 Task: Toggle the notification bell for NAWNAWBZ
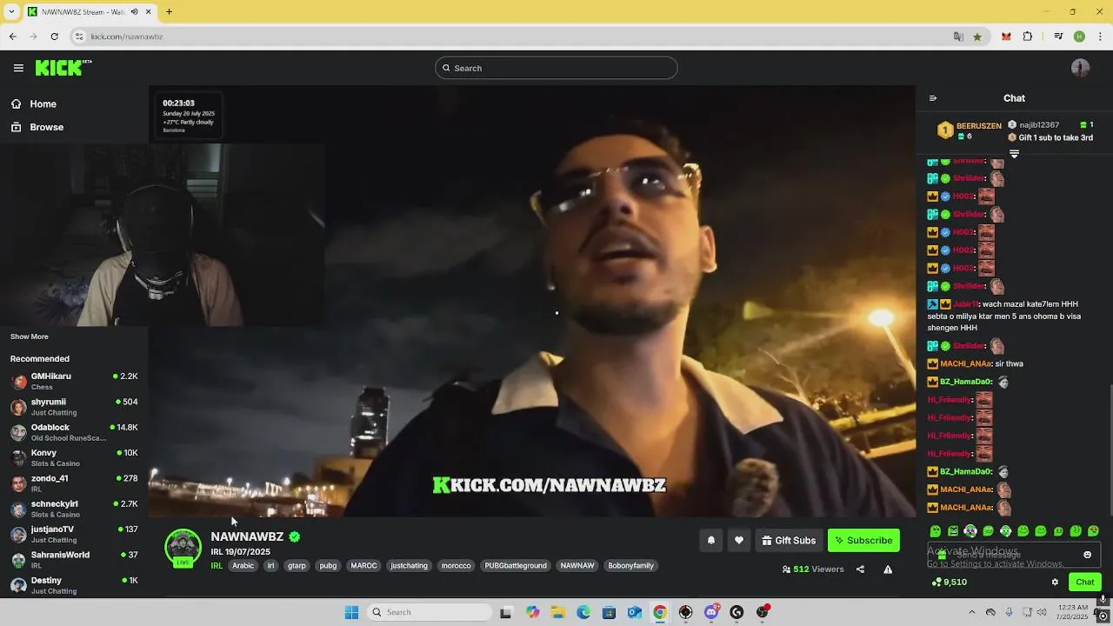(x=710, y=540)
